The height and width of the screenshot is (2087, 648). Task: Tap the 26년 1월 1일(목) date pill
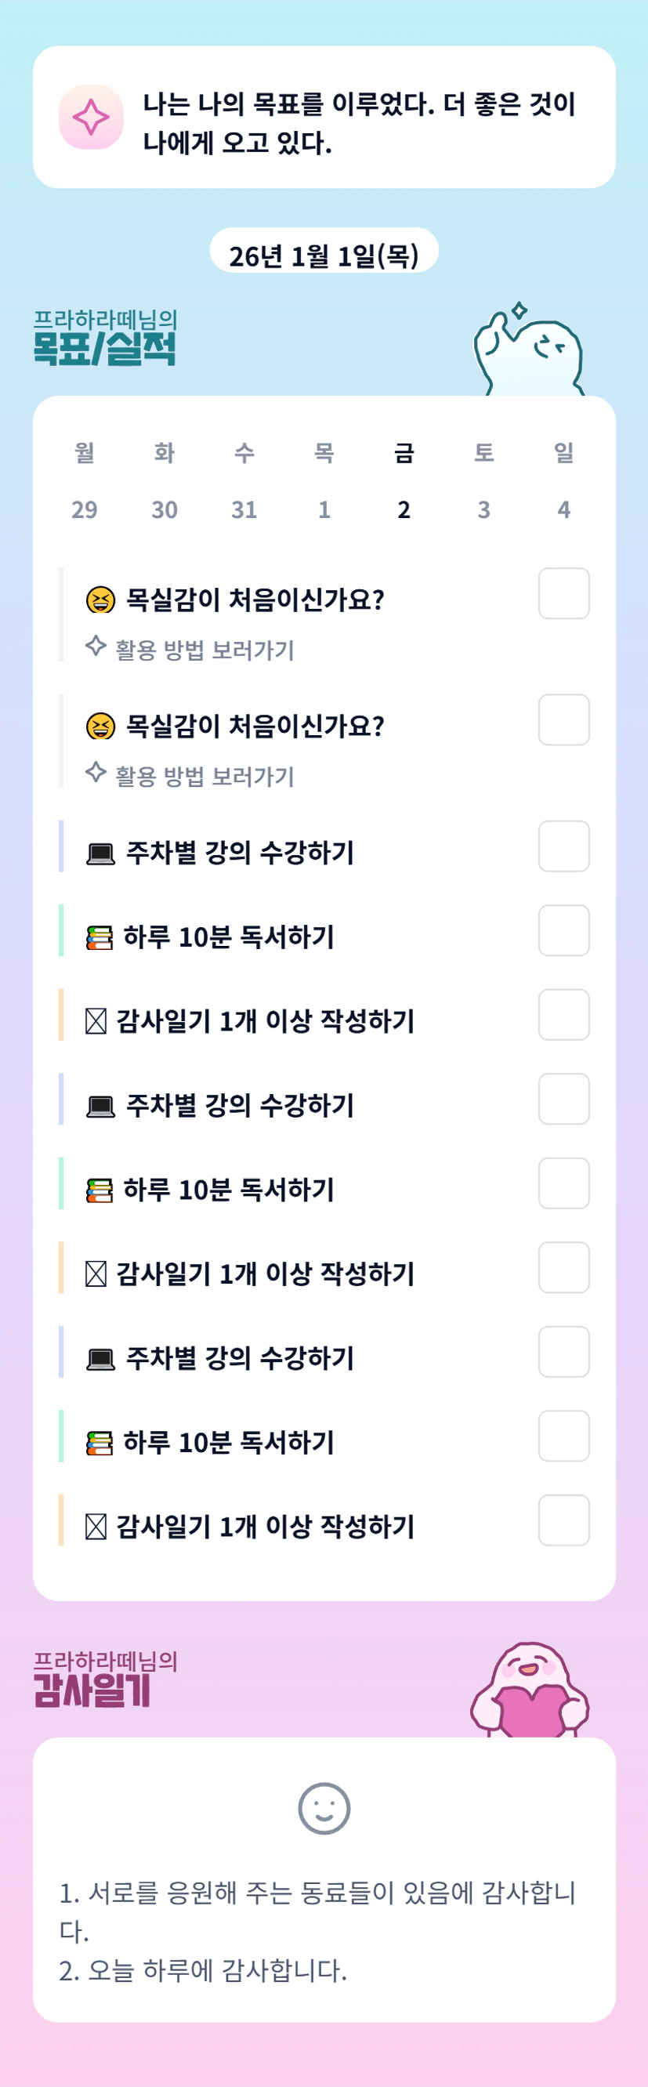point(324,256)
